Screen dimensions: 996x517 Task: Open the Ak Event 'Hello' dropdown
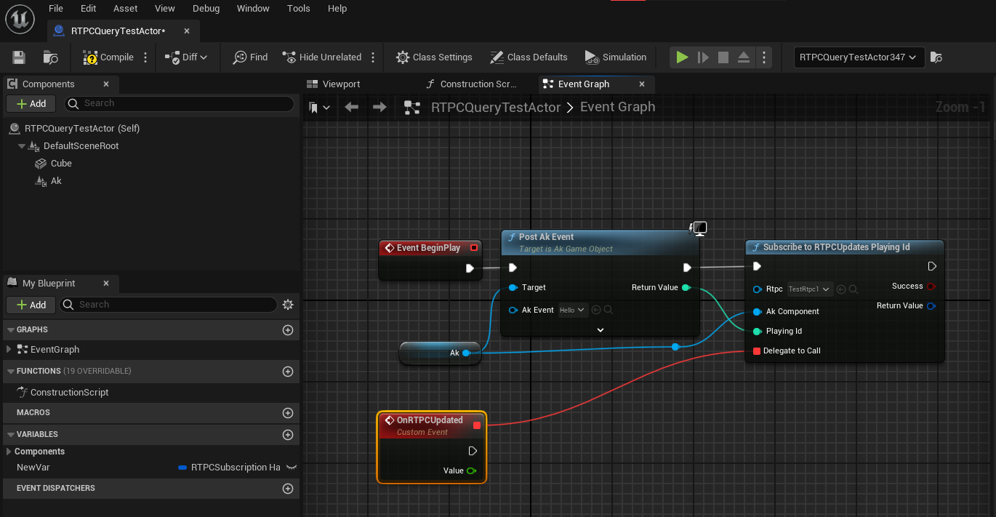click(572, 310)
